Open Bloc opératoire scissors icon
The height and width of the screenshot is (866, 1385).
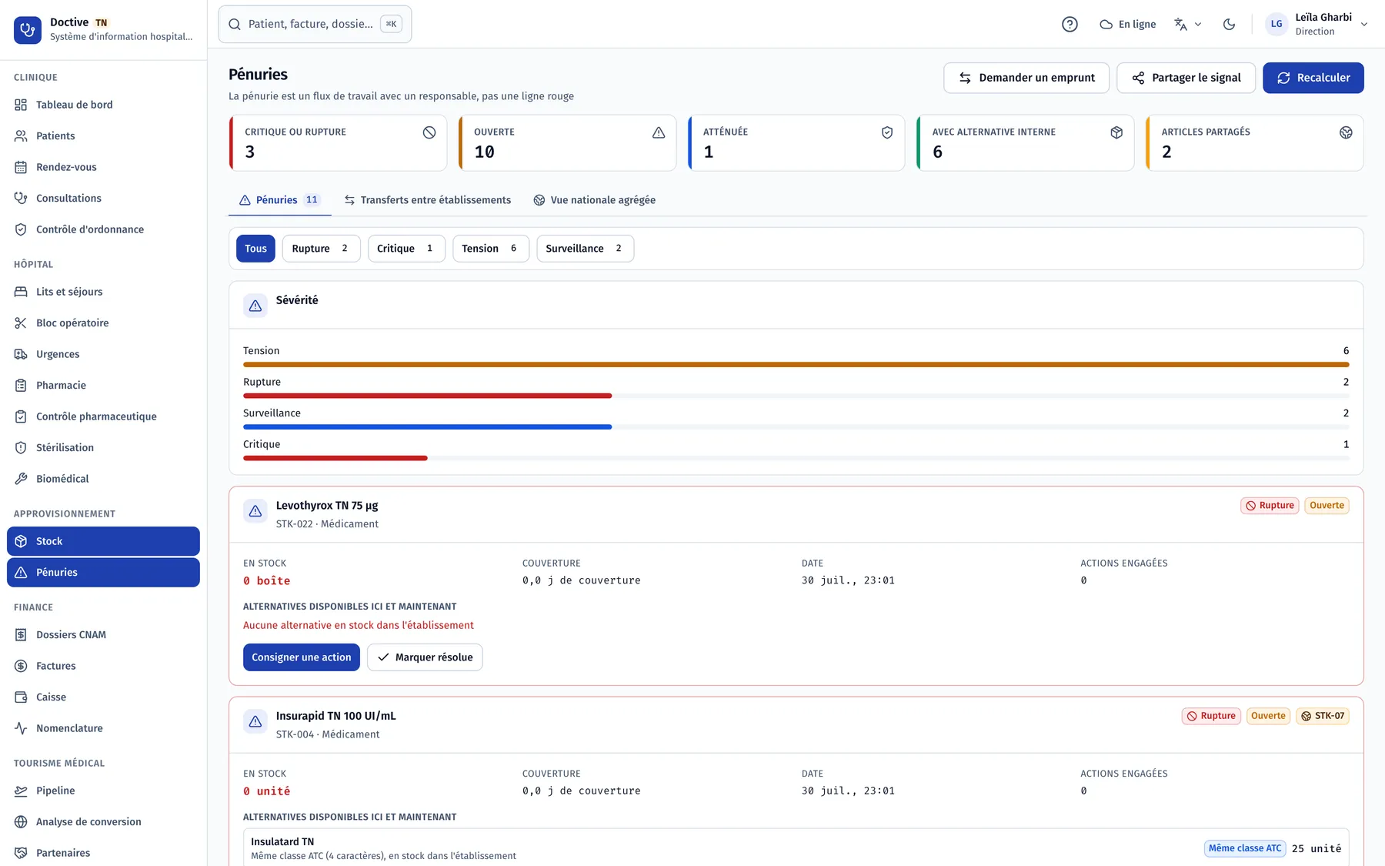click(21, 323)
